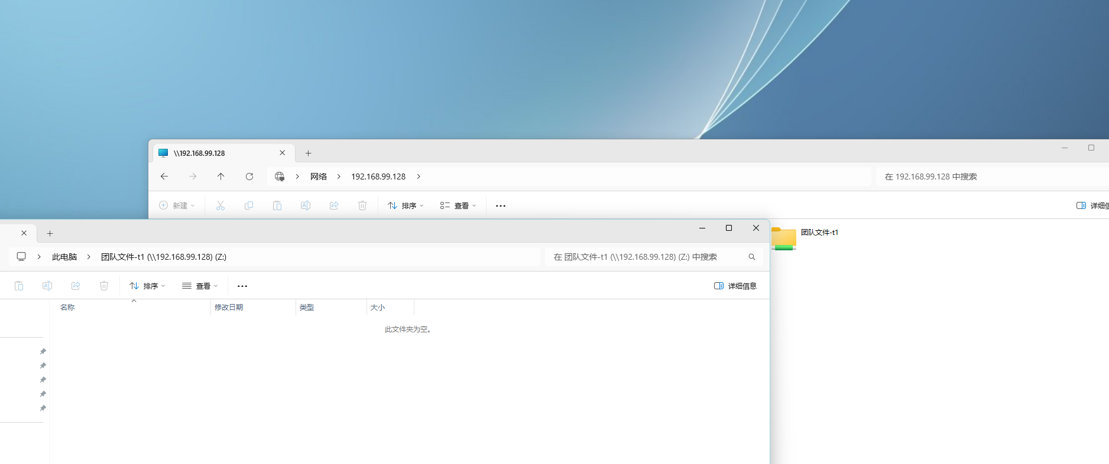This screenshot has width=1109, height=464.
Task: Open more options (…) in Z: drive window
Action: [x=242, y=286]
